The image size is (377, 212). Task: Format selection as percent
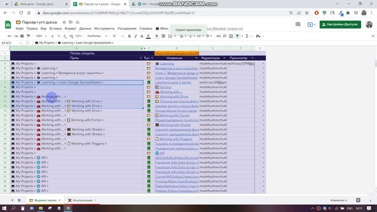(59, 36)
